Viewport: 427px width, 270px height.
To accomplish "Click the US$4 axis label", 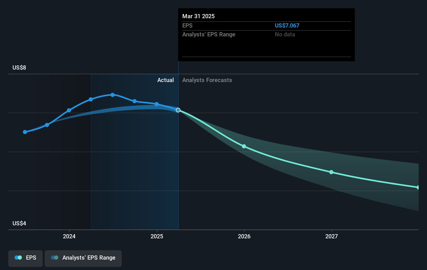I will coord(19,223).
